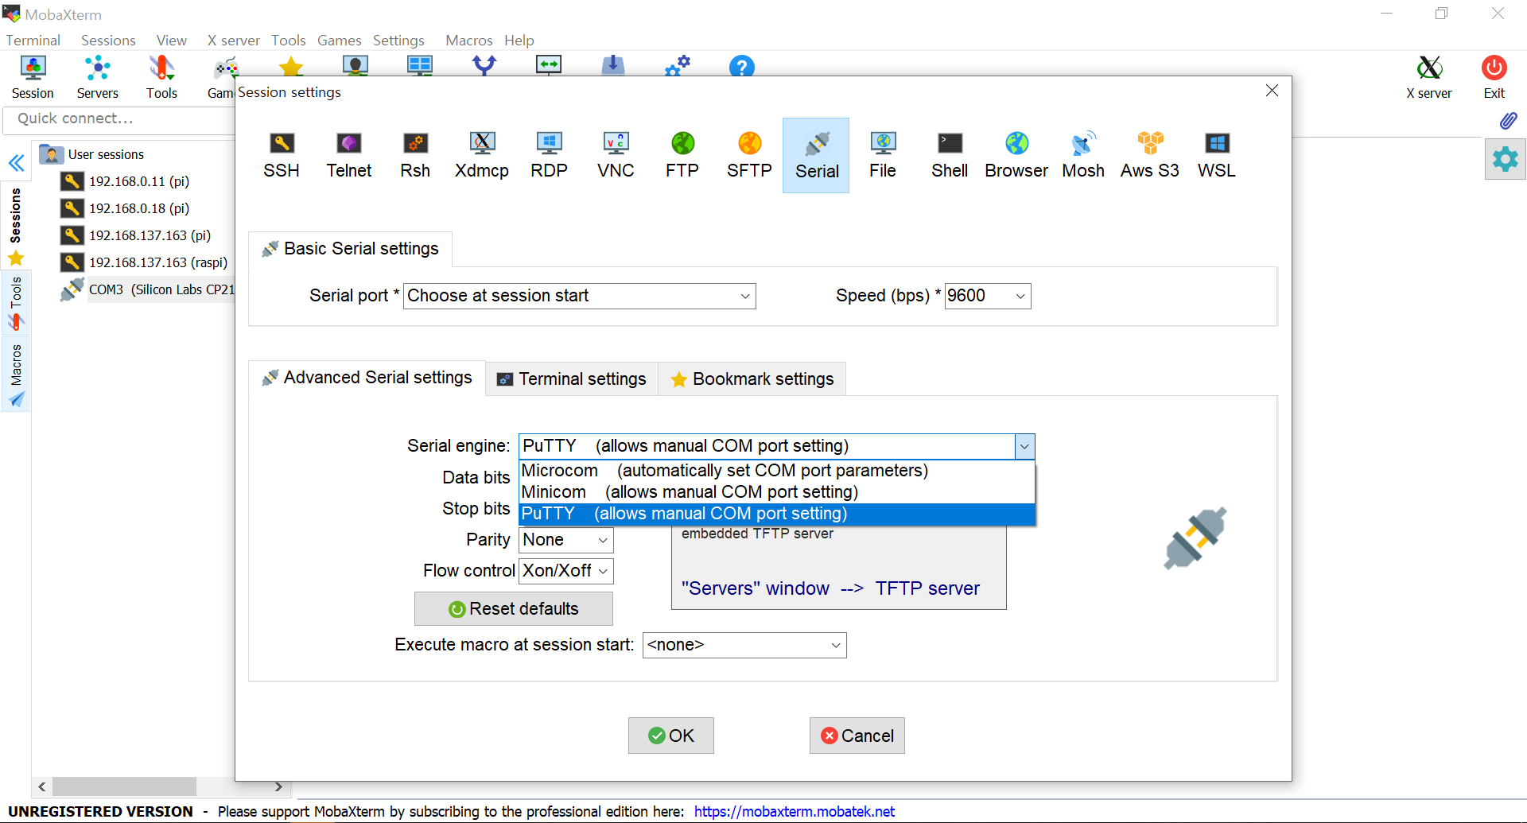Choose PuTTY in the engine list
Screen dimensions: 1527x823
[x=777, y=514]
